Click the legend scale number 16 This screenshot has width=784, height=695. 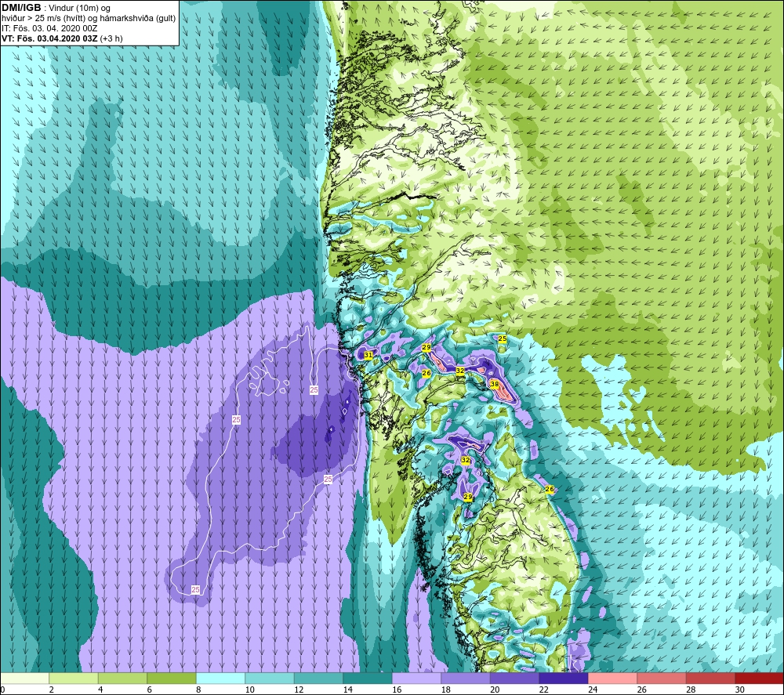point(397,690)
